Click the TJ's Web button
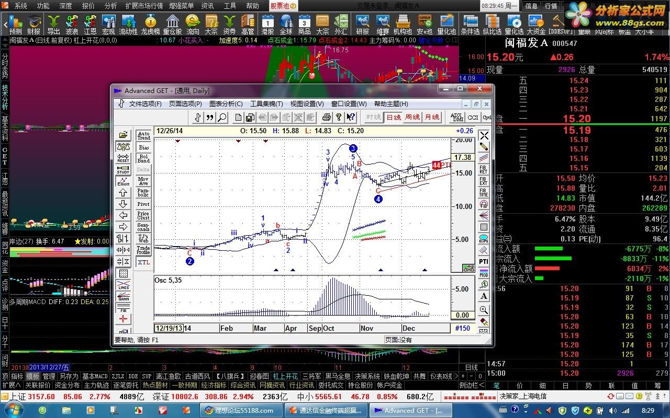The image size is (670, 418). [x=143, y=239]
